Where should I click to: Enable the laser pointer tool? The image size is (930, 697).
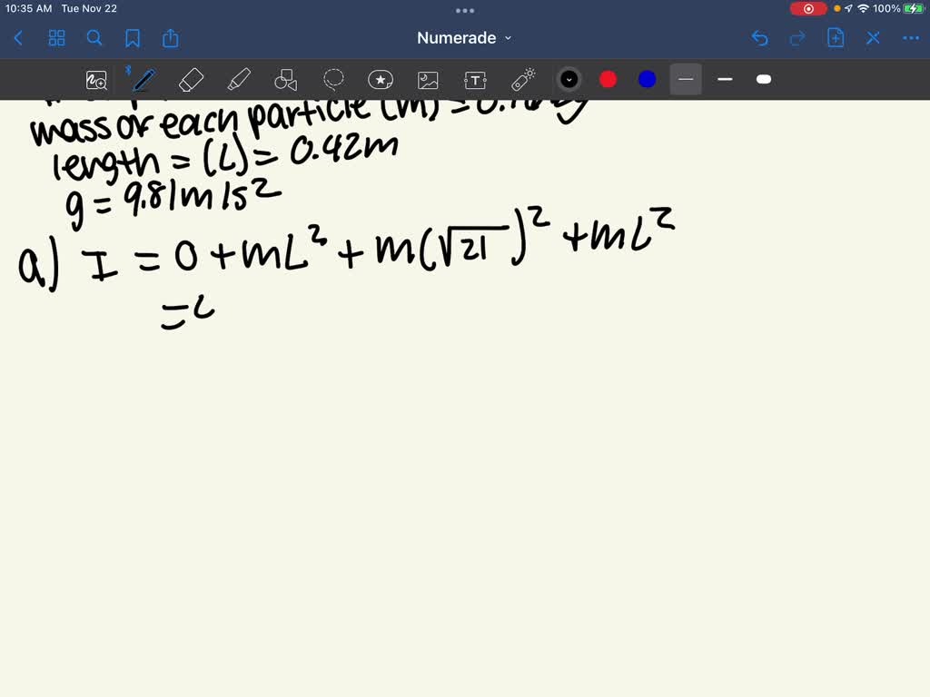pyautogui.click(x=522, y=79)
